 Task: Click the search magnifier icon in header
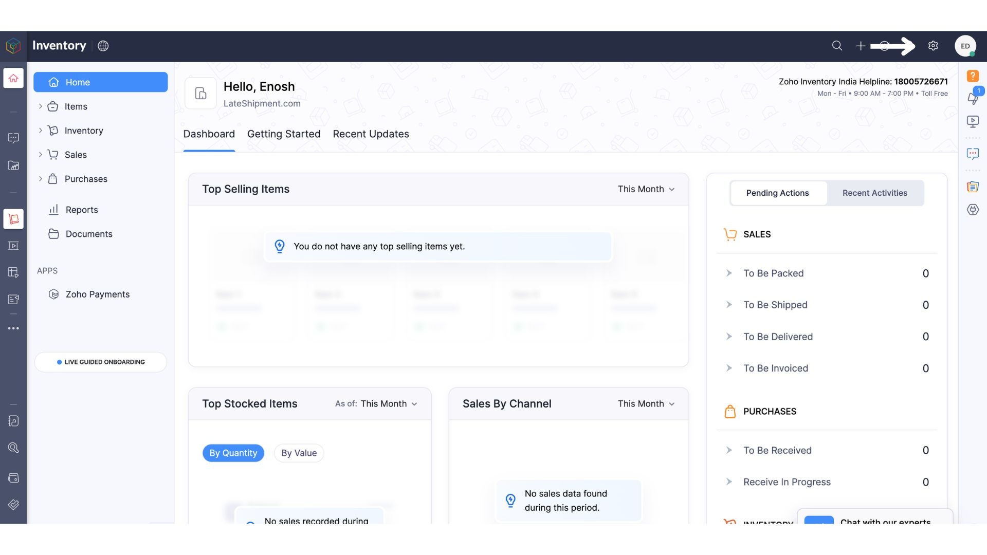[837, 46]
